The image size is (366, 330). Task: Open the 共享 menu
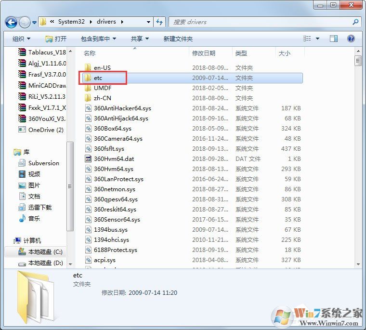140,39
